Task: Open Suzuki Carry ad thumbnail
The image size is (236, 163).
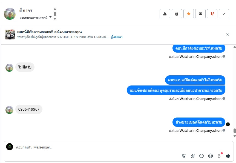Action: (x=10, y=35)
